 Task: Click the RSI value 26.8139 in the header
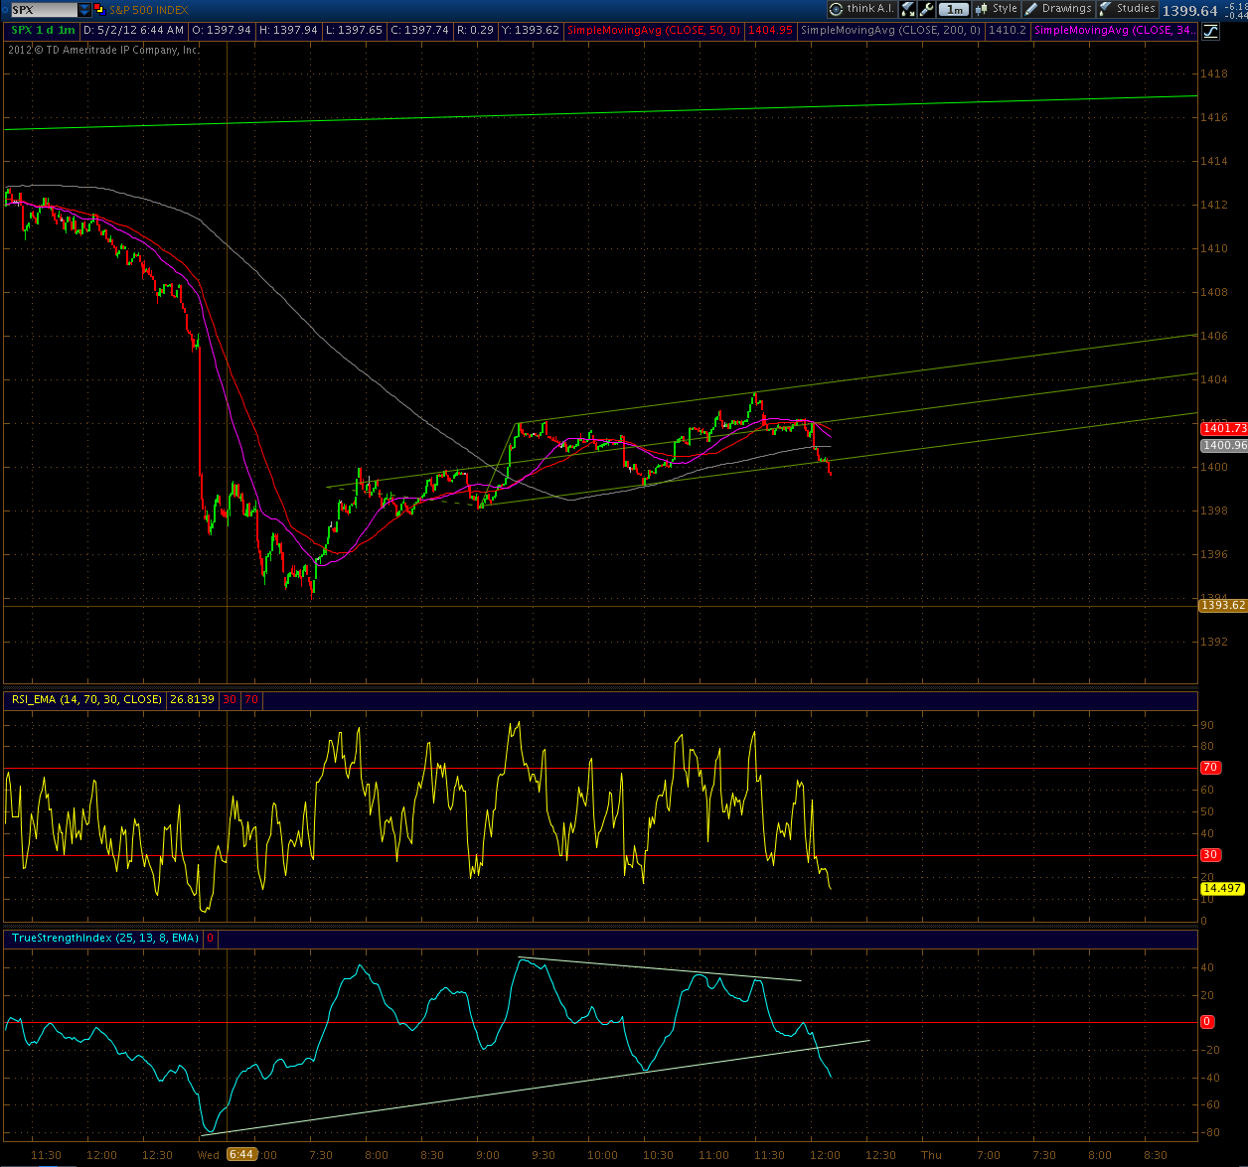[194, 699]
